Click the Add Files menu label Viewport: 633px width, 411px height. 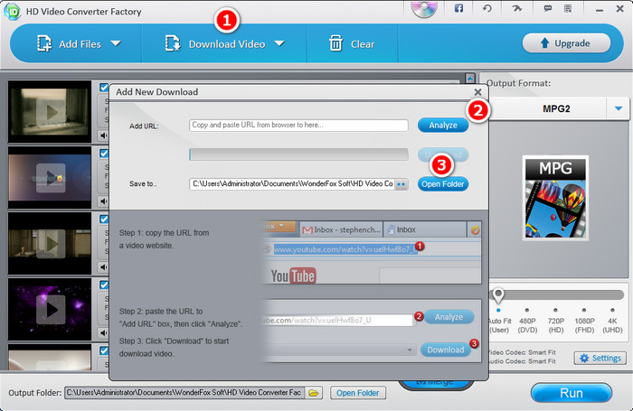pyautogui.click(x=80, y=44)
